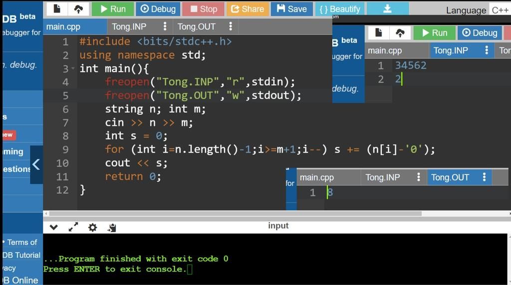Image resolution: width=511 pixels, height=285 pixels.
Task: Click line 5 freopen Tong.OUT code
Action: 203,95
